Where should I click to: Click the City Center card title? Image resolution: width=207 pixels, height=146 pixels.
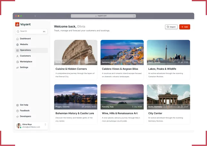pyautogui.click(x=155, y=113)
